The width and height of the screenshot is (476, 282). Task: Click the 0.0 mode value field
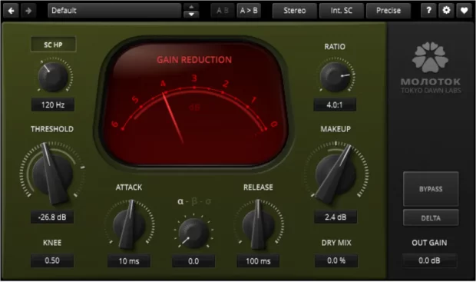coord(193,261)
